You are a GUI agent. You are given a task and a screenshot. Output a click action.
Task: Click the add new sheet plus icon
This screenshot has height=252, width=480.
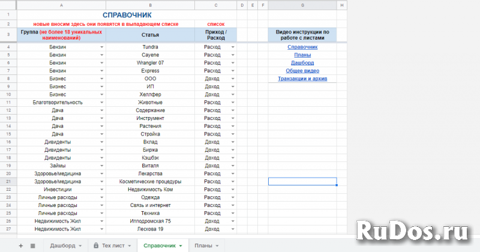20,245
